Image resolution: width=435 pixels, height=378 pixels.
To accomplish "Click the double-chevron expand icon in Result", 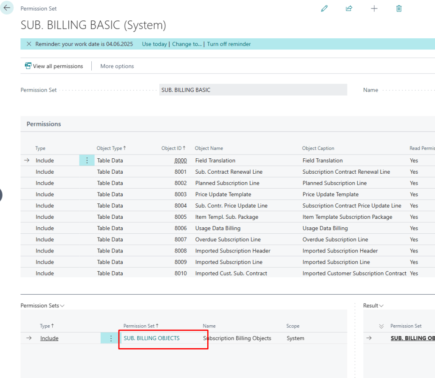I will click(x=381, y=326).
